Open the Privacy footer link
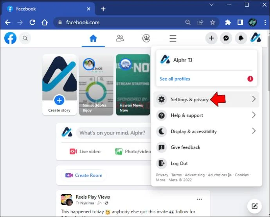The width and height of the screenshot is (270, 217). coord(162,175)
